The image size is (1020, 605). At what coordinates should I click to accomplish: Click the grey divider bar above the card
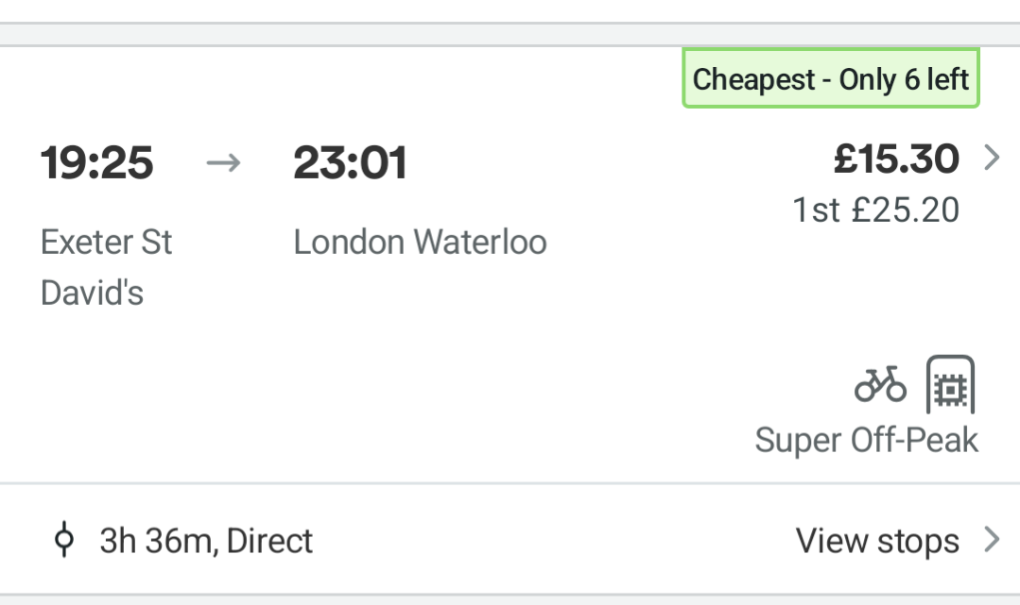tap(510, 34)
